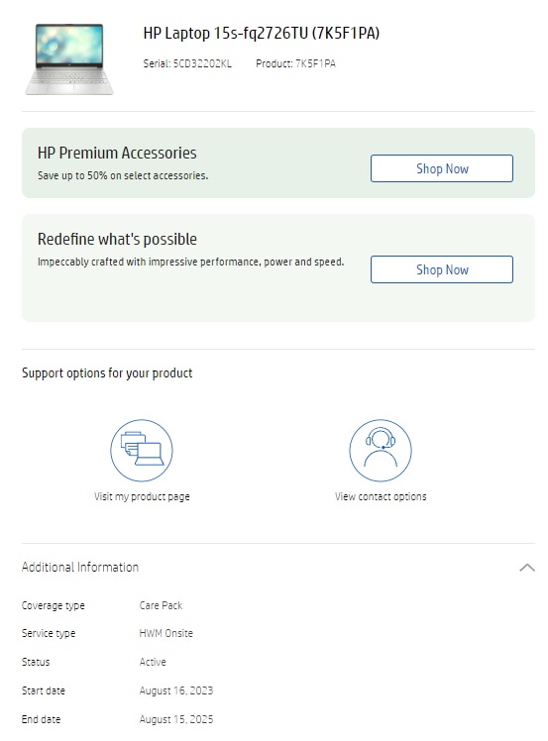The width and height of the screenshot is (548, 741).
Task: Click the Active status value
Action: pyautogui.click(x=153, y=662)
